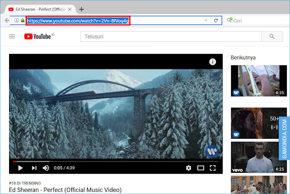Click the search engine magnifier icon beside Cari
The image size is (290, 194).
[x=230, y=20]
